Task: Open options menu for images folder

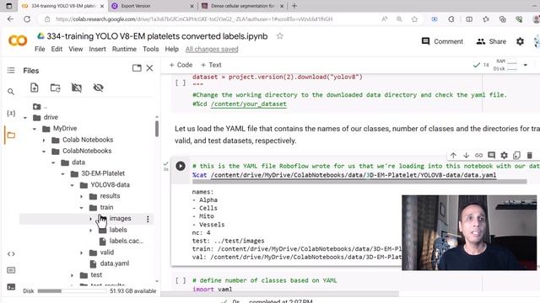Action: click(148, 219)
